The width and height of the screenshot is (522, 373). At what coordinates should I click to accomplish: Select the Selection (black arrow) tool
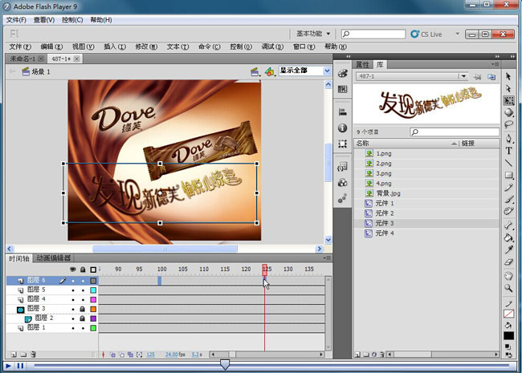point(508,76)
